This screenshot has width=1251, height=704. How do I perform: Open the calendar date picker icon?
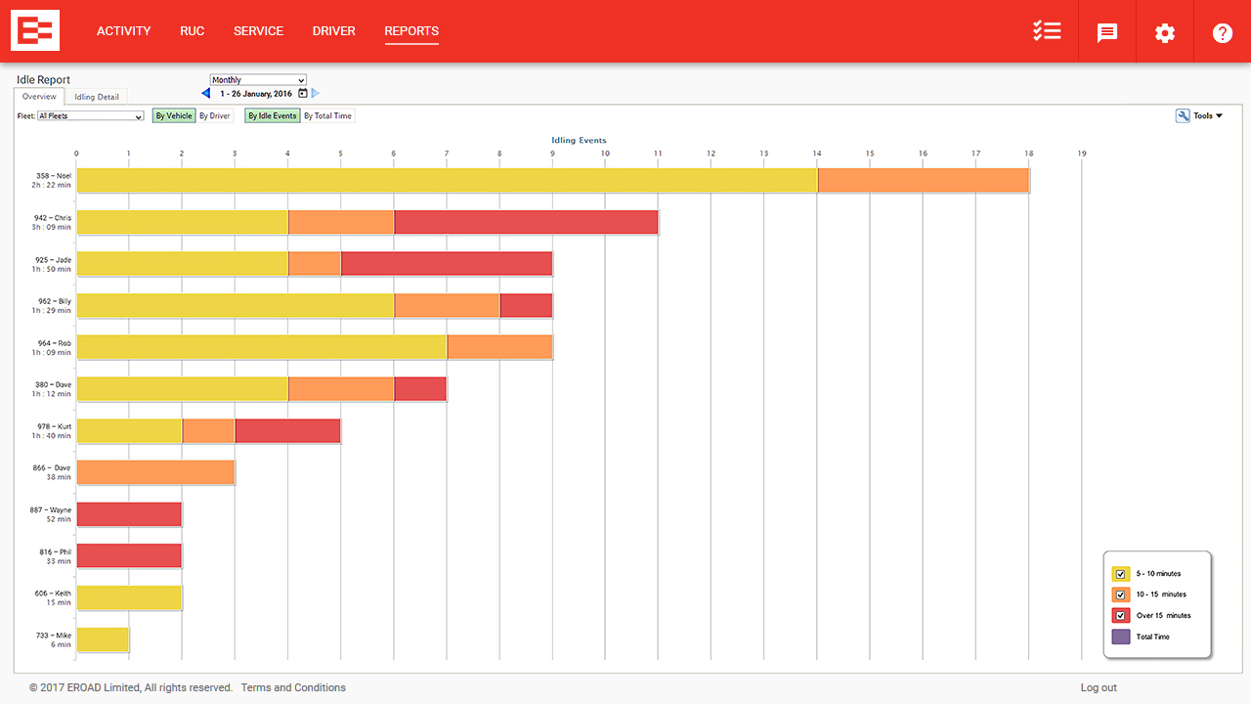click(x=303, y=94)
